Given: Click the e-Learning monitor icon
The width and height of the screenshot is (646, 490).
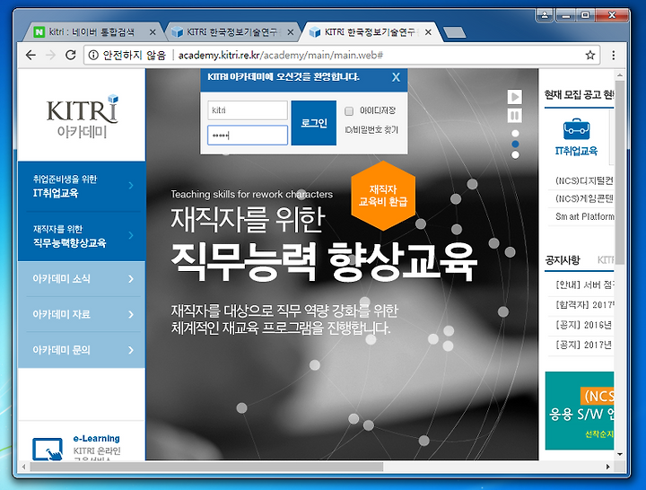Looking at the screenshot, I should (48, 450).
